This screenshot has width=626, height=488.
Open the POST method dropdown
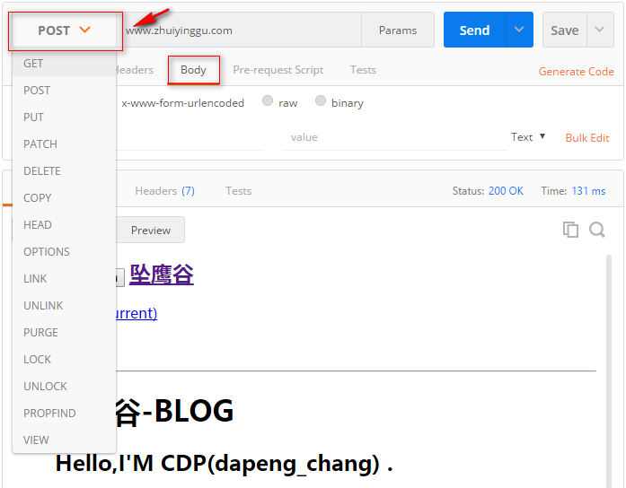65,30
